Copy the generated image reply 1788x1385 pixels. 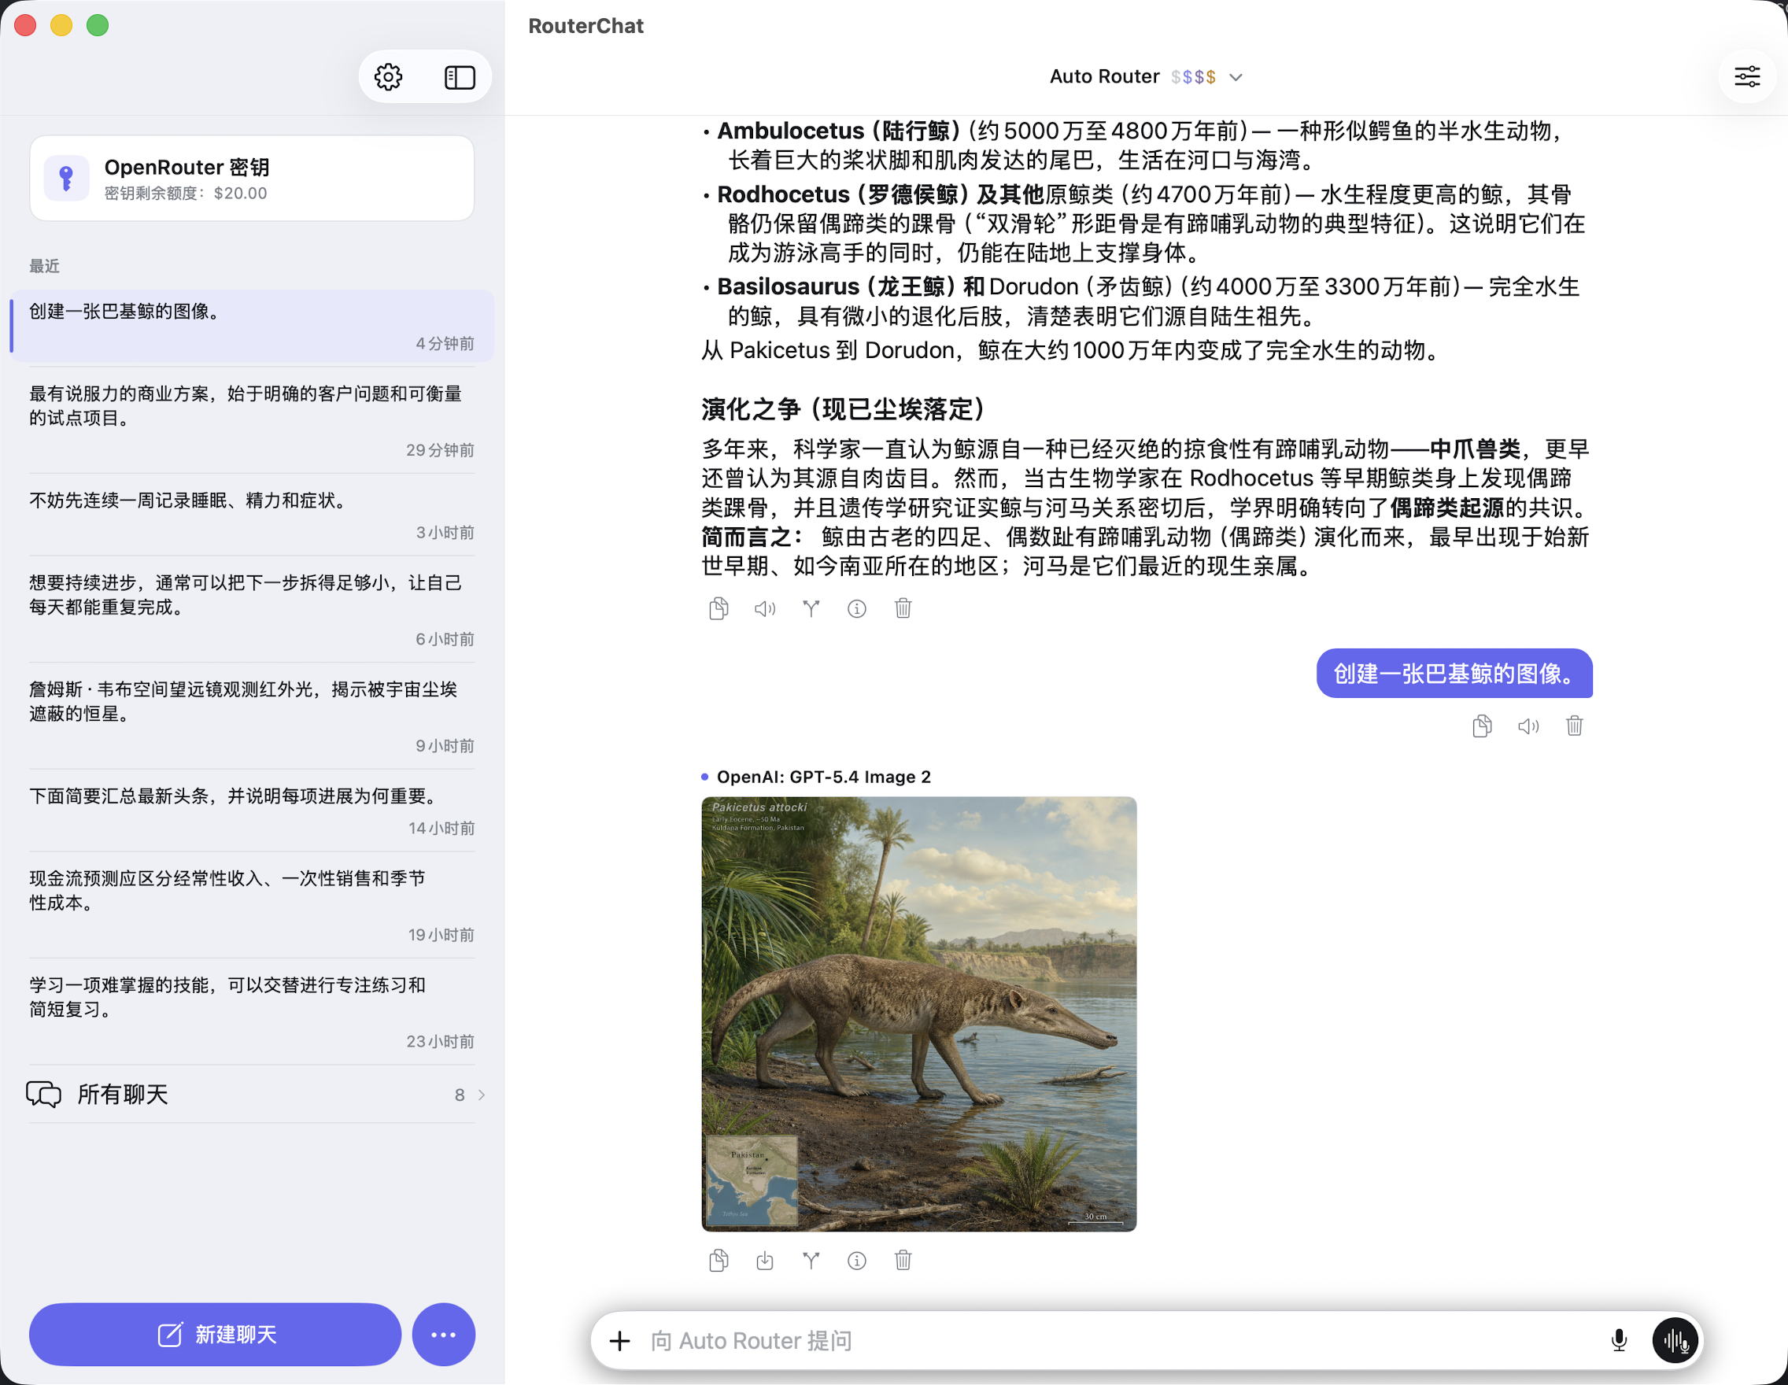(719, 1261)
